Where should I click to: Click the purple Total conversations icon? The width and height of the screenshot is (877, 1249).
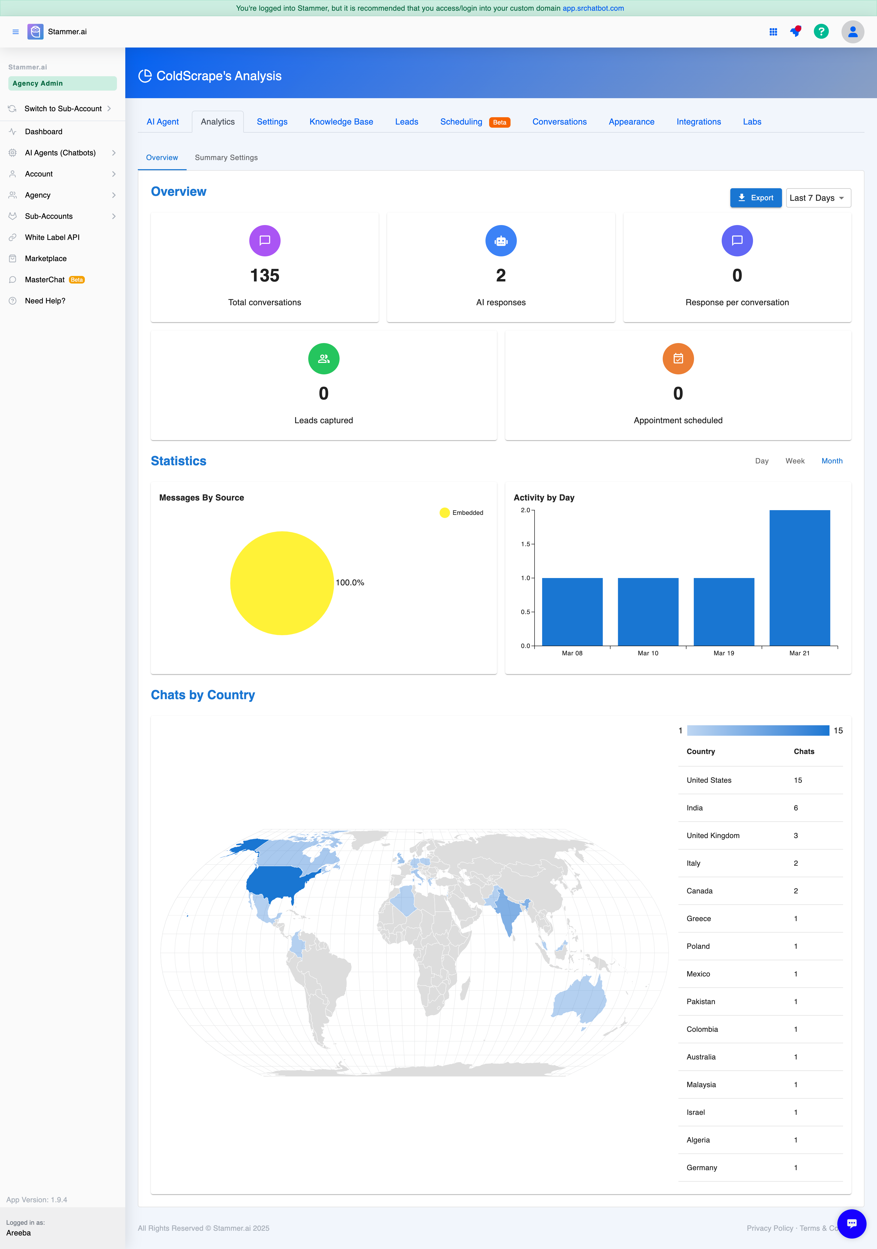265,240
